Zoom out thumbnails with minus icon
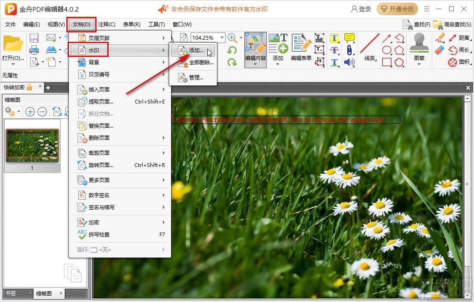Screen dimensions: 474x302 [x=42, y=112]
